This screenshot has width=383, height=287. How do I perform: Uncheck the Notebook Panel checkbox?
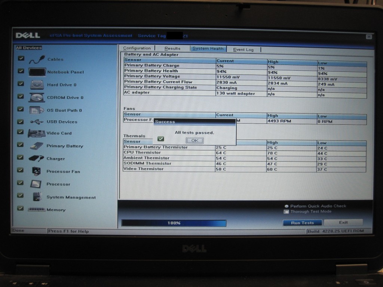point(21,71)
